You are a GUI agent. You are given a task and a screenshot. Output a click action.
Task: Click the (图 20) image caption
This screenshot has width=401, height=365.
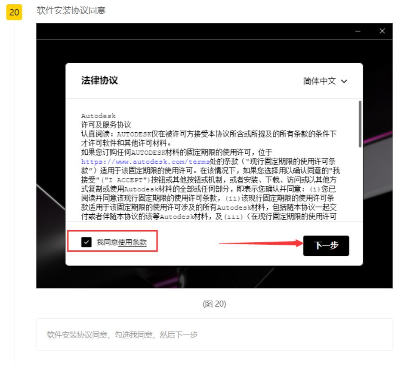pyautogui.click(x=214, y=304)
